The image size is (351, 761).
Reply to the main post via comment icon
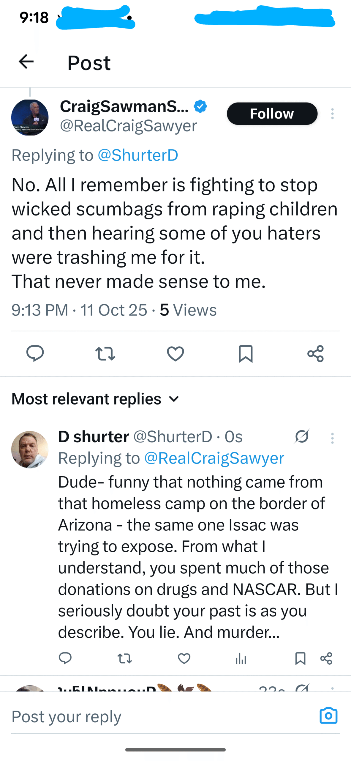point(35,353)
